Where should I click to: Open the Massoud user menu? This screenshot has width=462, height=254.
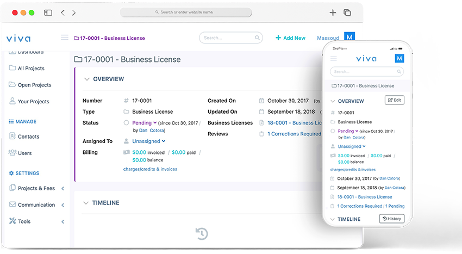(328, 38)
